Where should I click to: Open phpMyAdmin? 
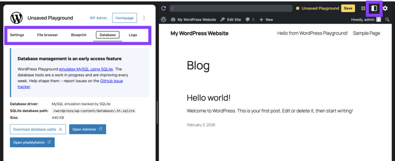point(32,142)
